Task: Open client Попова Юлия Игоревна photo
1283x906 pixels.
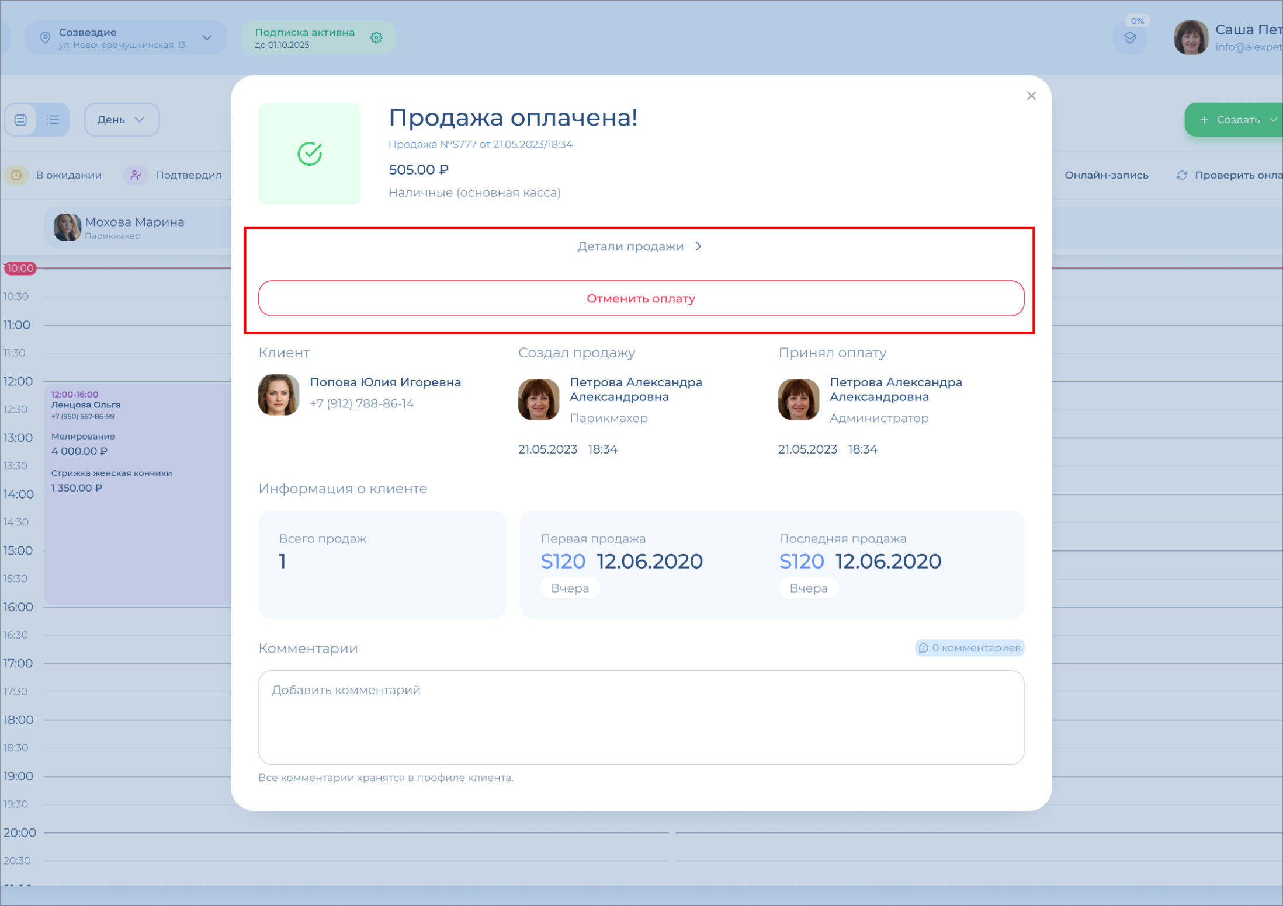Action: point(279,395)
